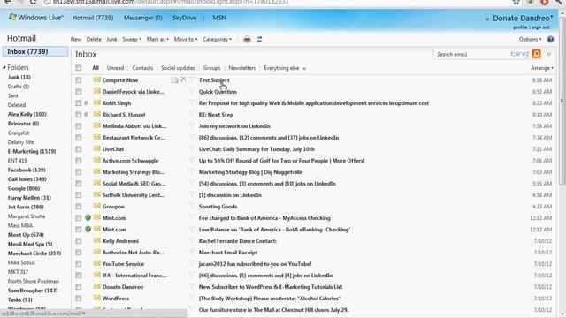Open the Sweep dropdown menu

coord(132,39)
